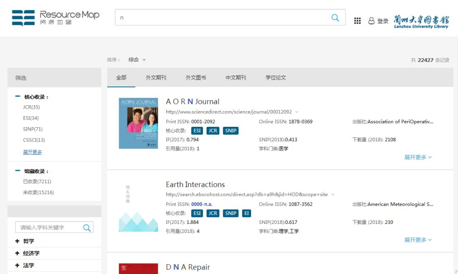The image size is (458, 274).
Task: Click Online ISSN 1087-3562
Action: (301, 204)
